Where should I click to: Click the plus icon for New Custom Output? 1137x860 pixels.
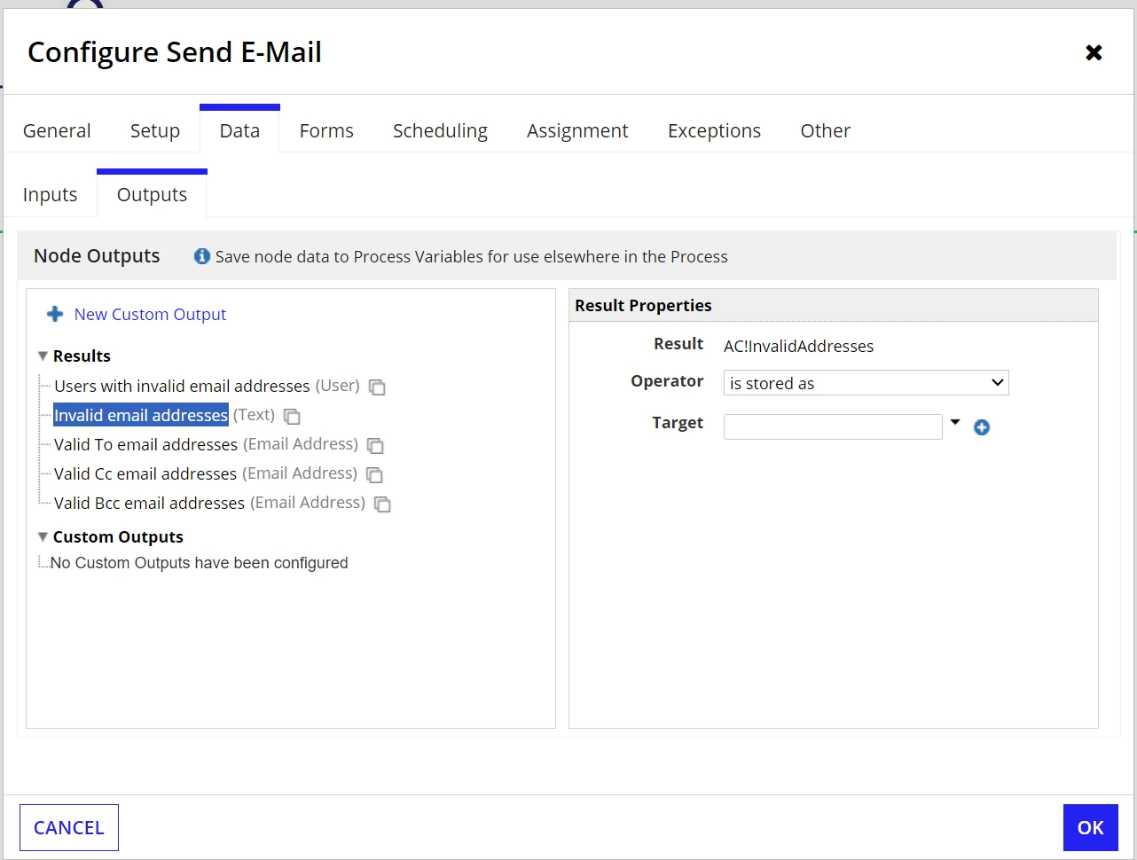point(55,314)
